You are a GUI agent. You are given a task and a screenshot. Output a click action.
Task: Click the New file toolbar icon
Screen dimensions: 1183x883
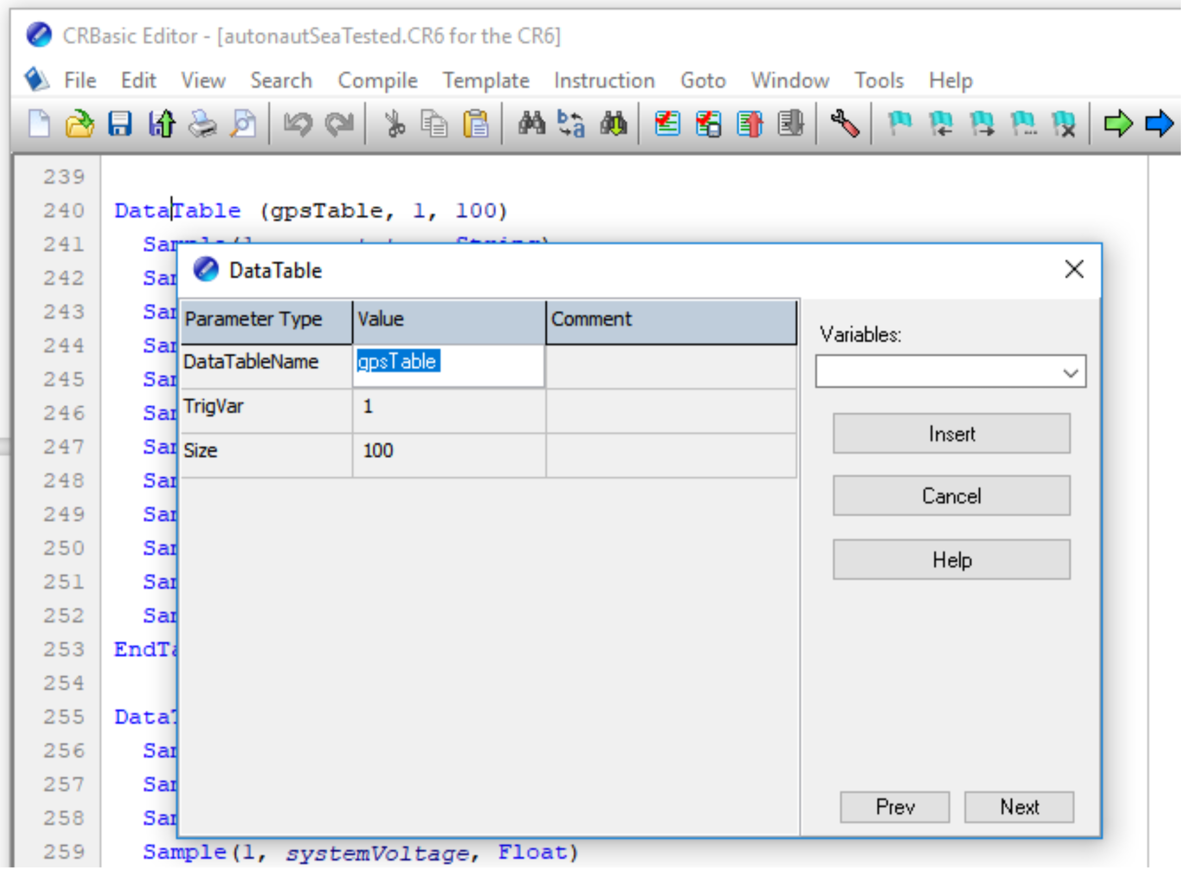[x=39, y=124]
